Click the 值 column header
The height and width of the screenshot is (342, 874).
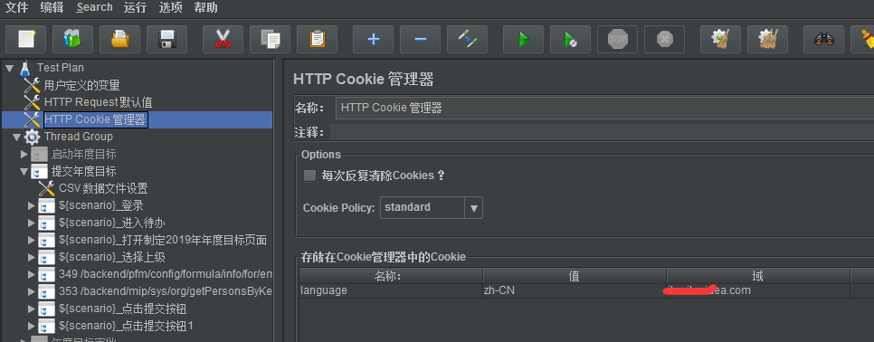(x=575, y=276)
